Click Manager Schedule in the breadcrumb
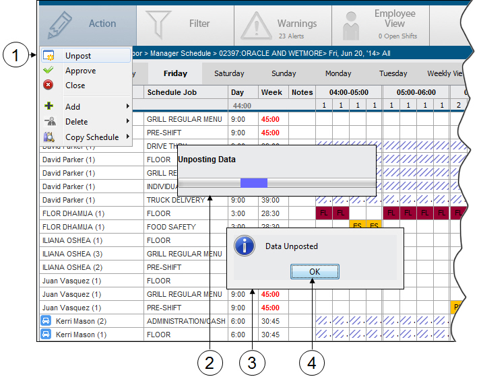 (181, 53)
